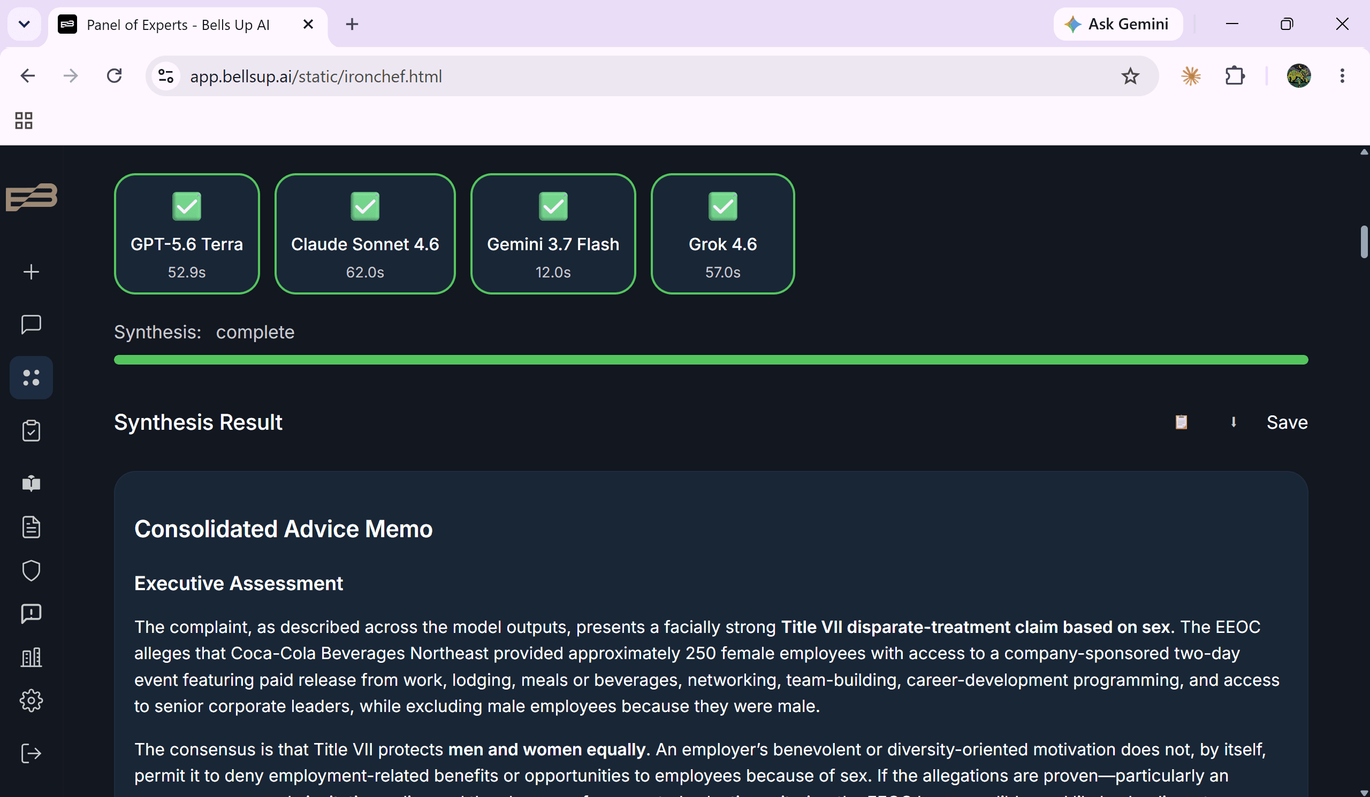The height and width of the screenshot is (797, 1370).
Task: Click the Executive Assessment subheading
Action: pos(238,583)
